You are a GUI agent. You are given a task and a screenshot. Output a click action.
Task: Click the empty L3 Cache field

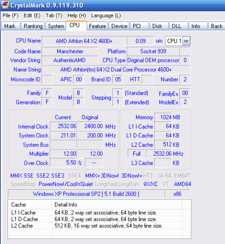click(x=163, y=163)
